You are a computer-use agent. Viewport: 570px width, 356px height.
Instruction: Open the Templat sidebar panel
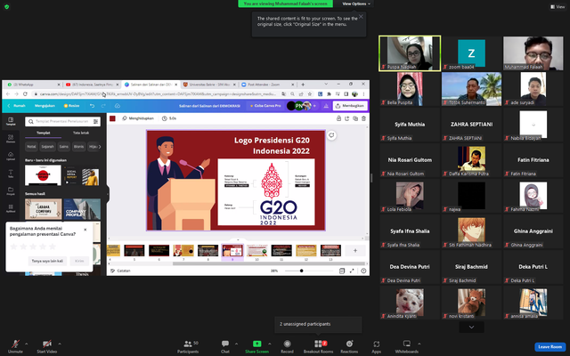tap(11, 121)
